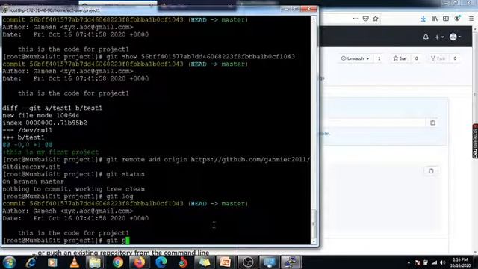This screenshot has height=269, width=478.
Task: Click terminal scrollbar up arrow
Action: coord(314,19)
